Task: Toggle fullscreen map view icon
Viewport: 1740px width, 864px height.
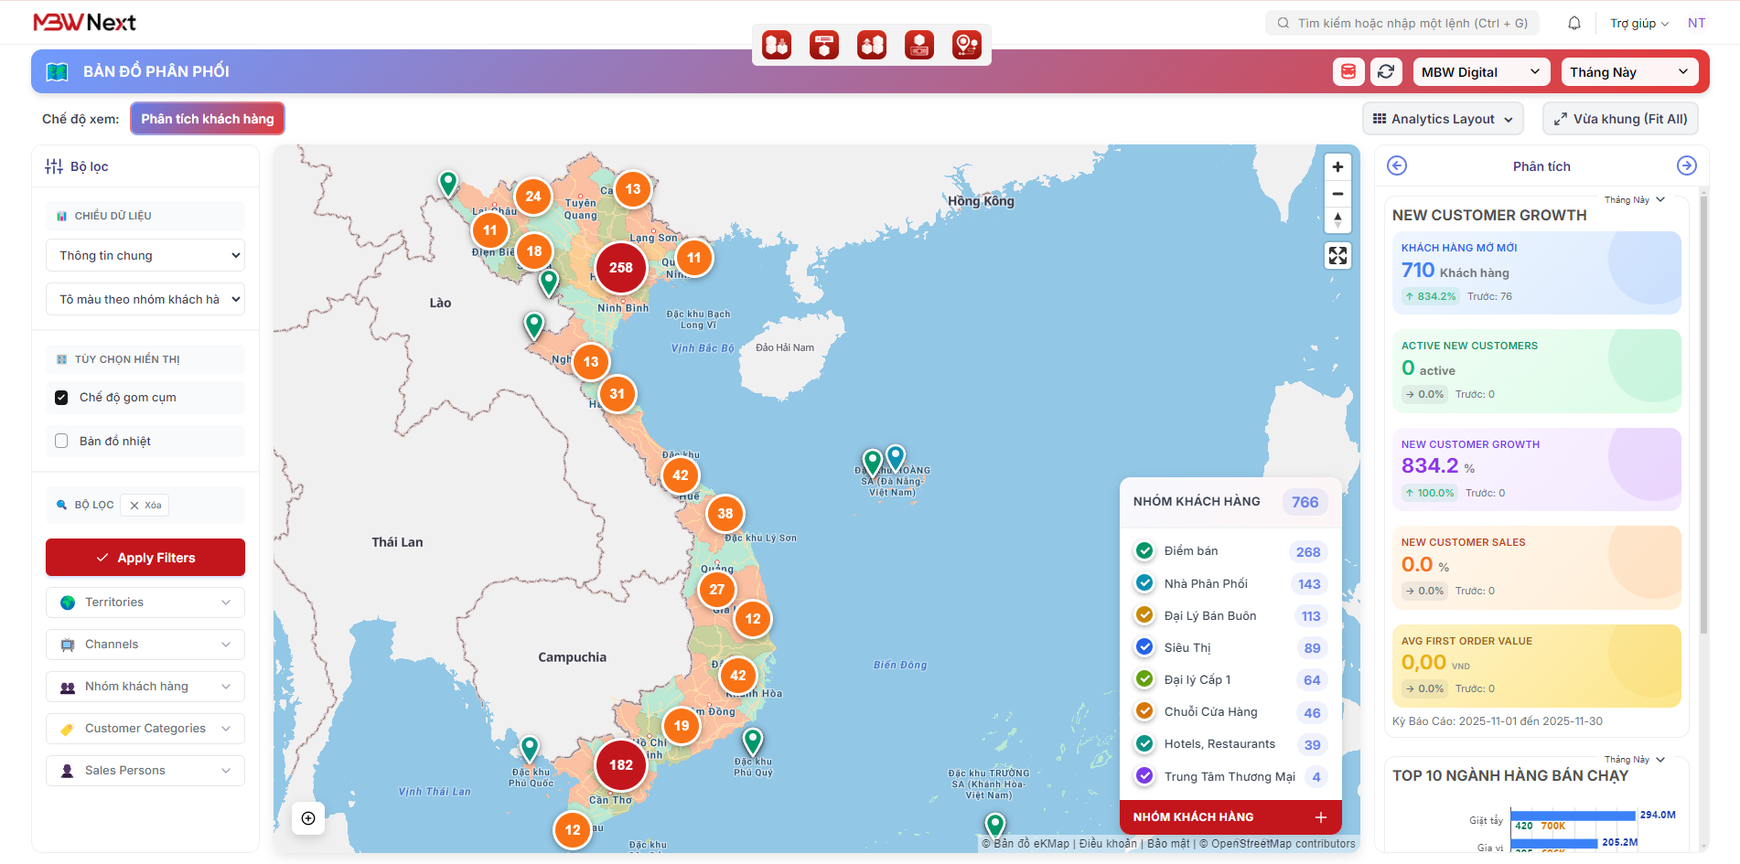Action: click(x=1337, y=256)
